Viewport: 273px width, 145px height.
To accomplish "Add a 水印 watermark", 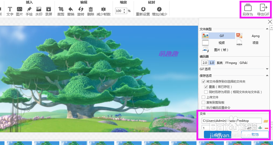I will [39, 11].
